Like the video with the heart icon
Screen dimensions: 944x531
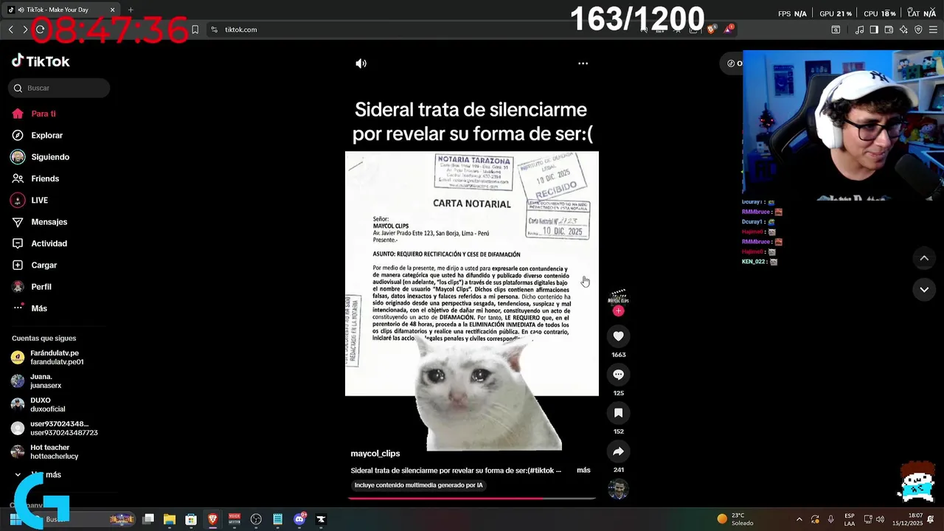click(618, 336)
